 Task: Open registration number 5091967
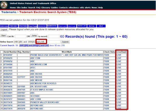pyautogui.click(x=21, y=93)
